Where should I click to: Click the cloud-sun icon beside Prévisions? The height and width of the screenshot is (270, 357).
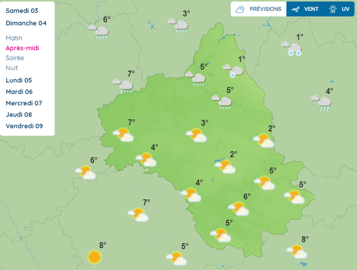click(x=240, y=9)
